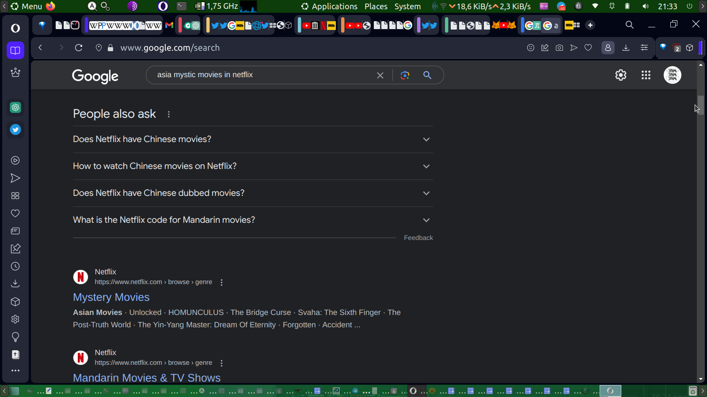707x397 pixels.
Task: Add page to bookmarks with the address bar heart
Action: tap(588, 48)
